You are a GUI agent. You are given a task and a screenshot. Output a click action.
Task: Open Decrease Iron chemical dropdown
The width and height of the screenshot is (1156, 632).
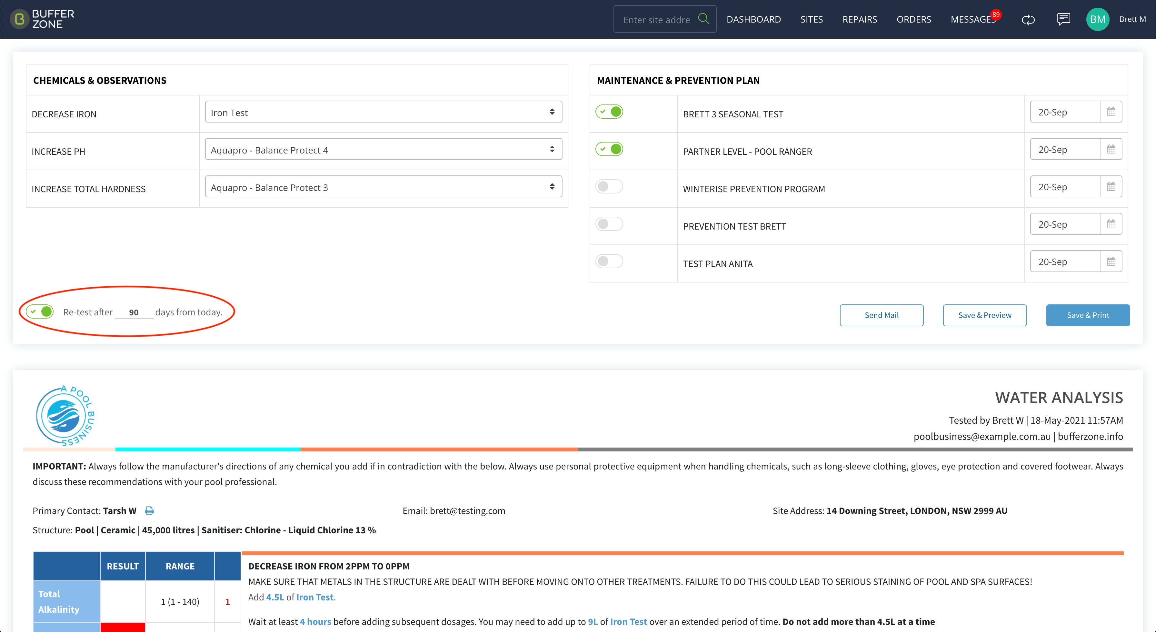[x=383, y=112]
